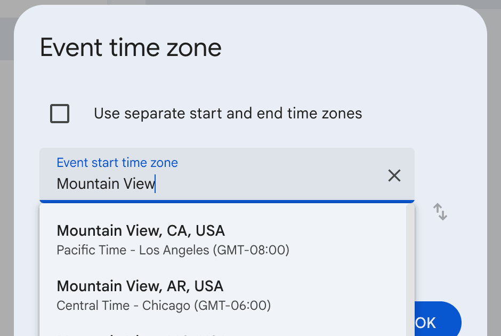Click the blue underline of the time zone field
501x336 pixels.
[x=227, y=202]
